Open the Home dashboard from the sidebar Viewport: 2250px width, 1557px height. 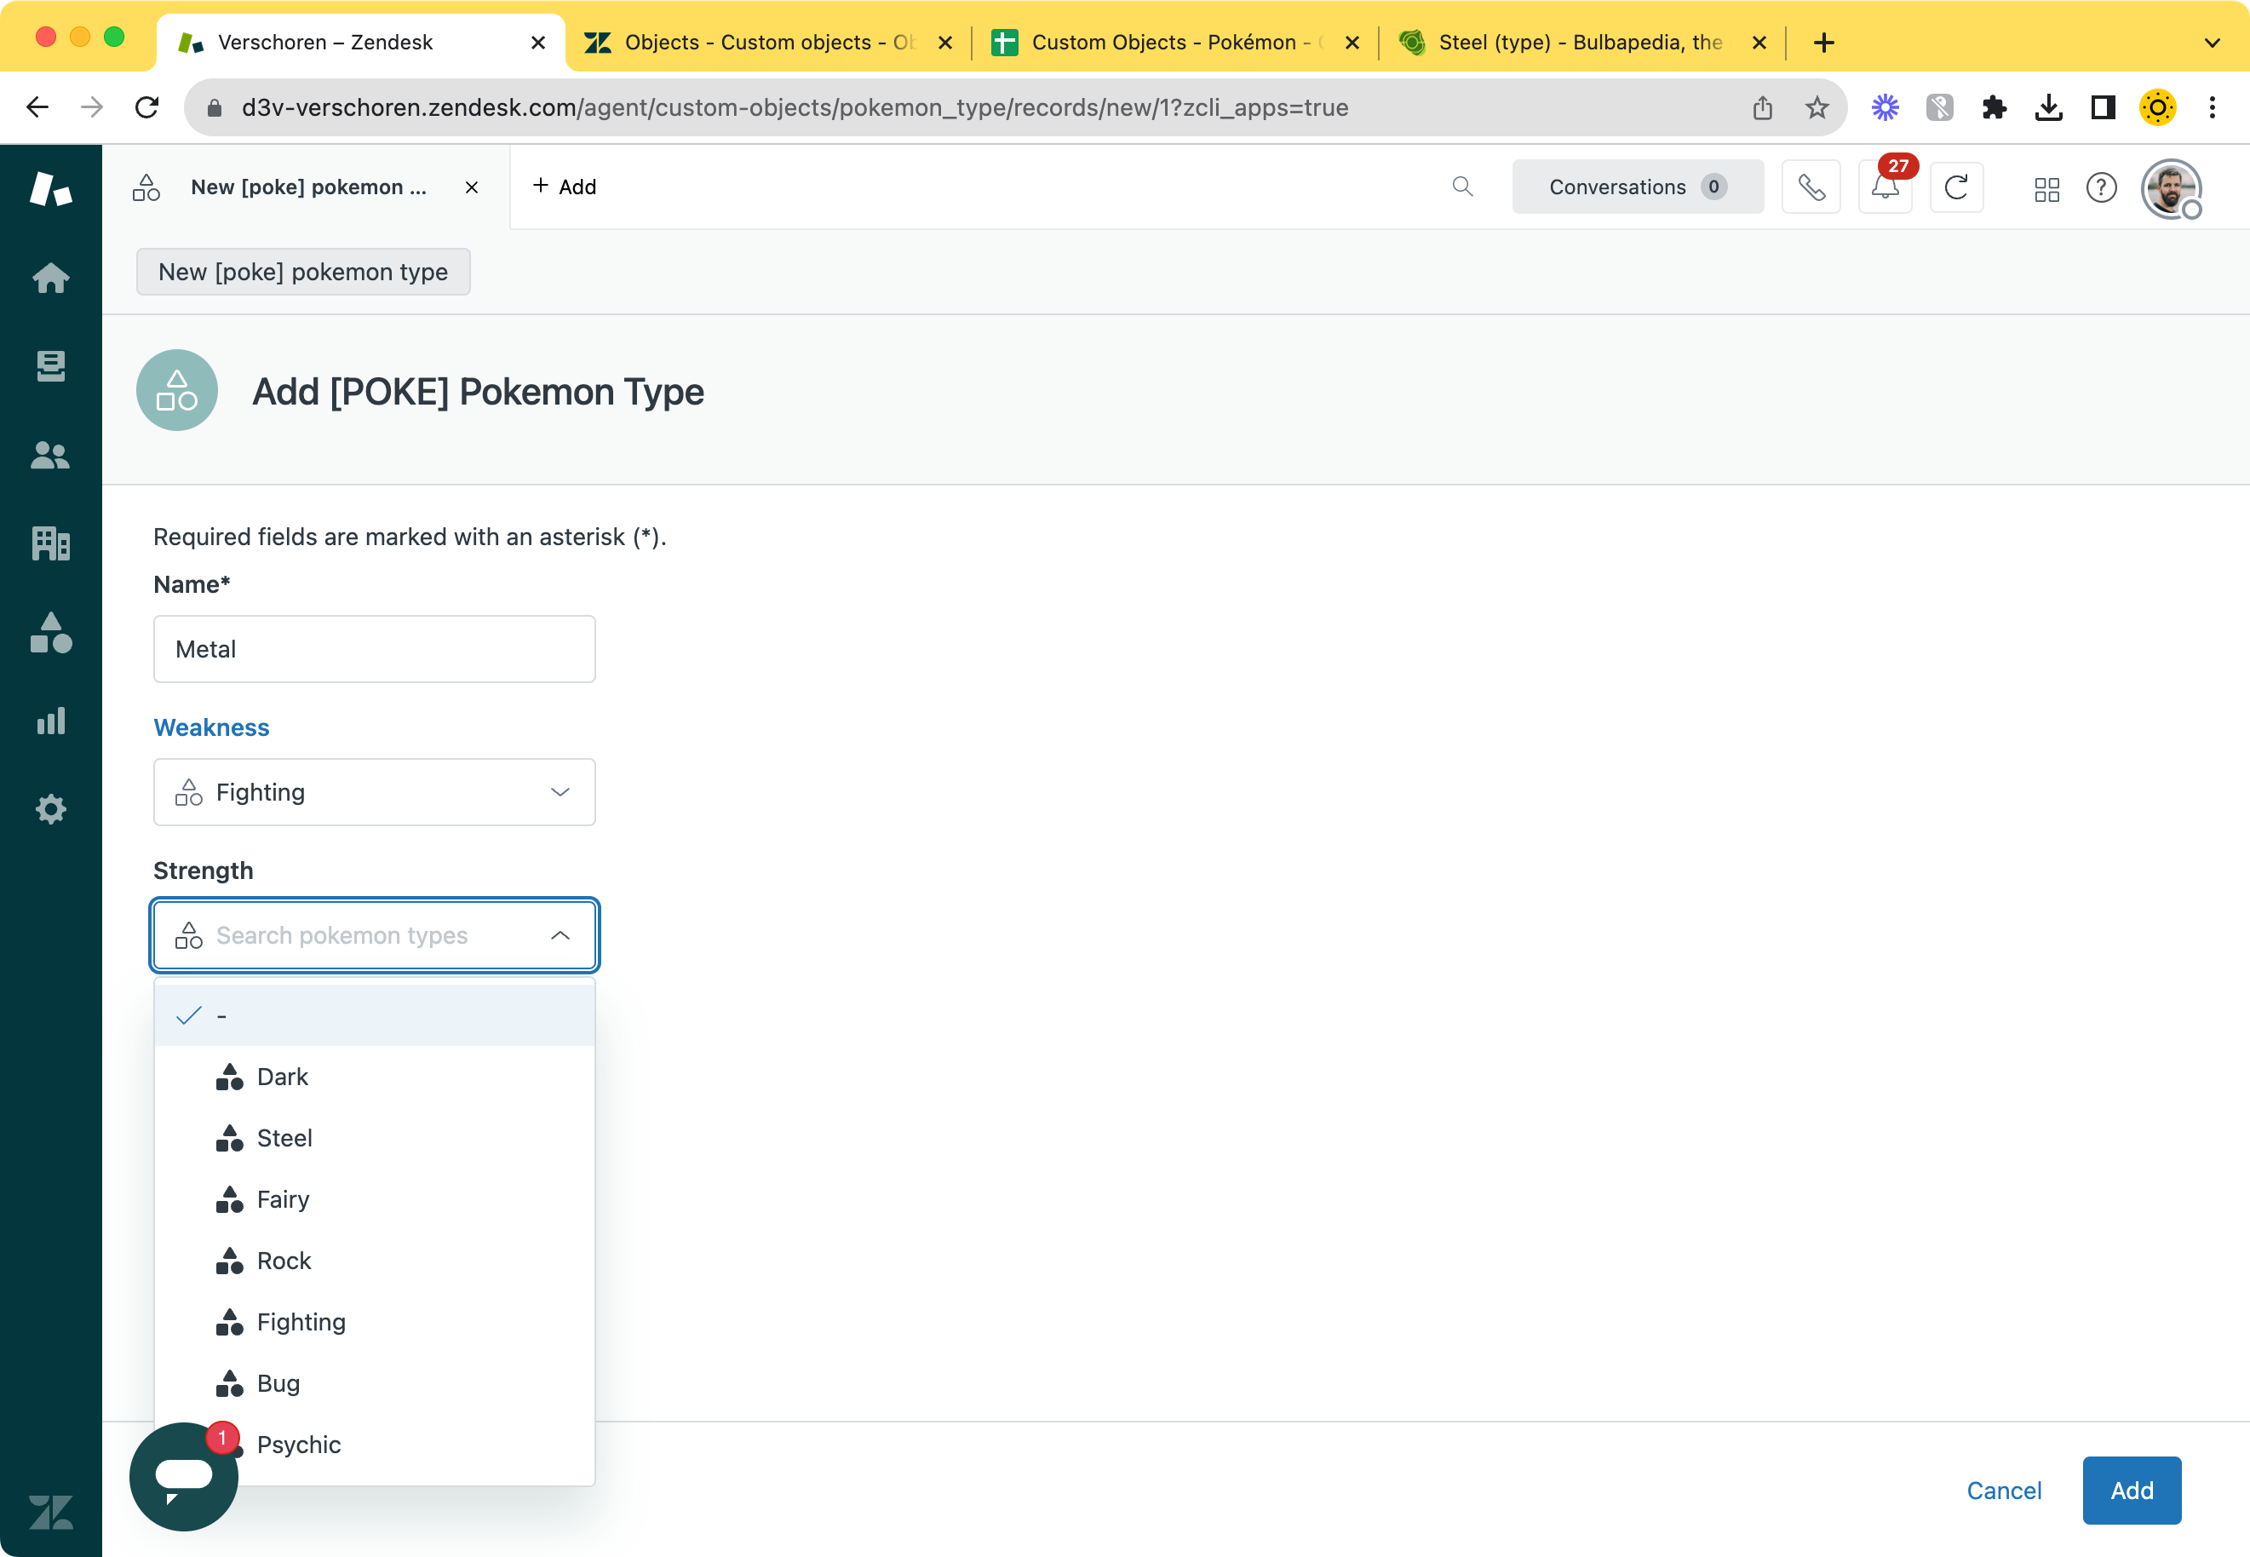pyautogui.click(x=49, y=278)
